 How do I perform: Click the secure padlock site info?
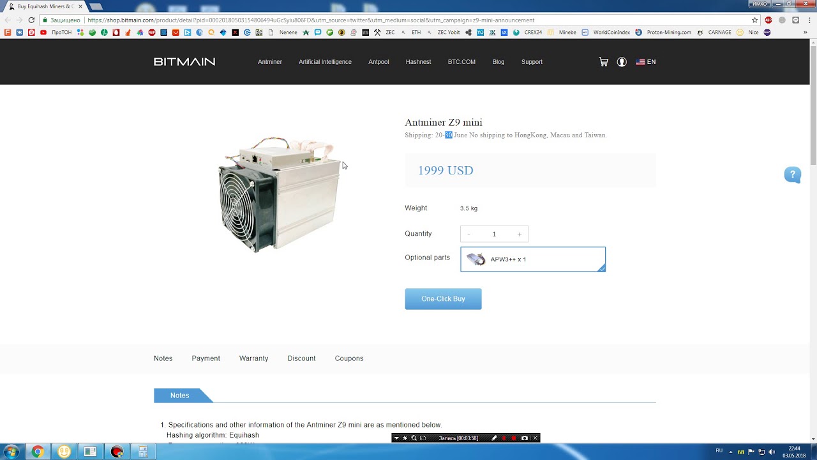[x=45, y=20]
